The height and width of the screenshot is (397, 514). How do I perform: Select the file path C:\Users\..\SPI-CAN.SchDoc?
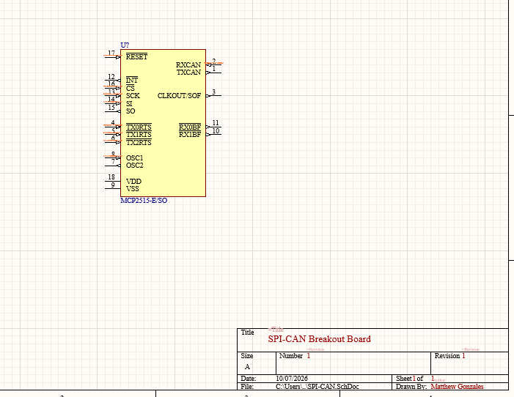[317, 387]
